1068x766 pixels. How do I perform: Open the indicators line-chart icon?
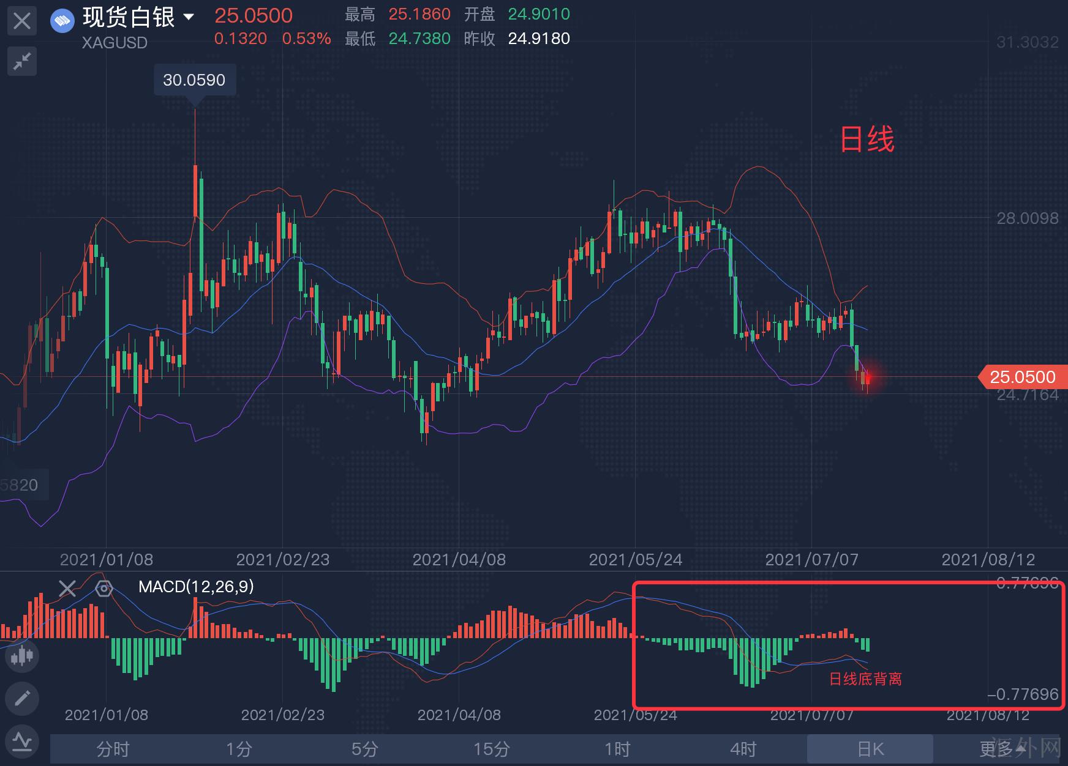[22, 741]
